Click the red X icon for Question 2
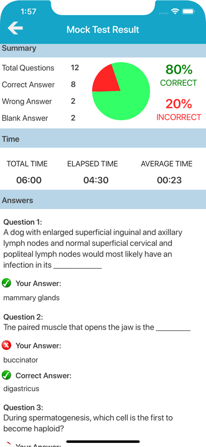Image resolution: width=206 pixels, height=447 pixels. (6, 346)
